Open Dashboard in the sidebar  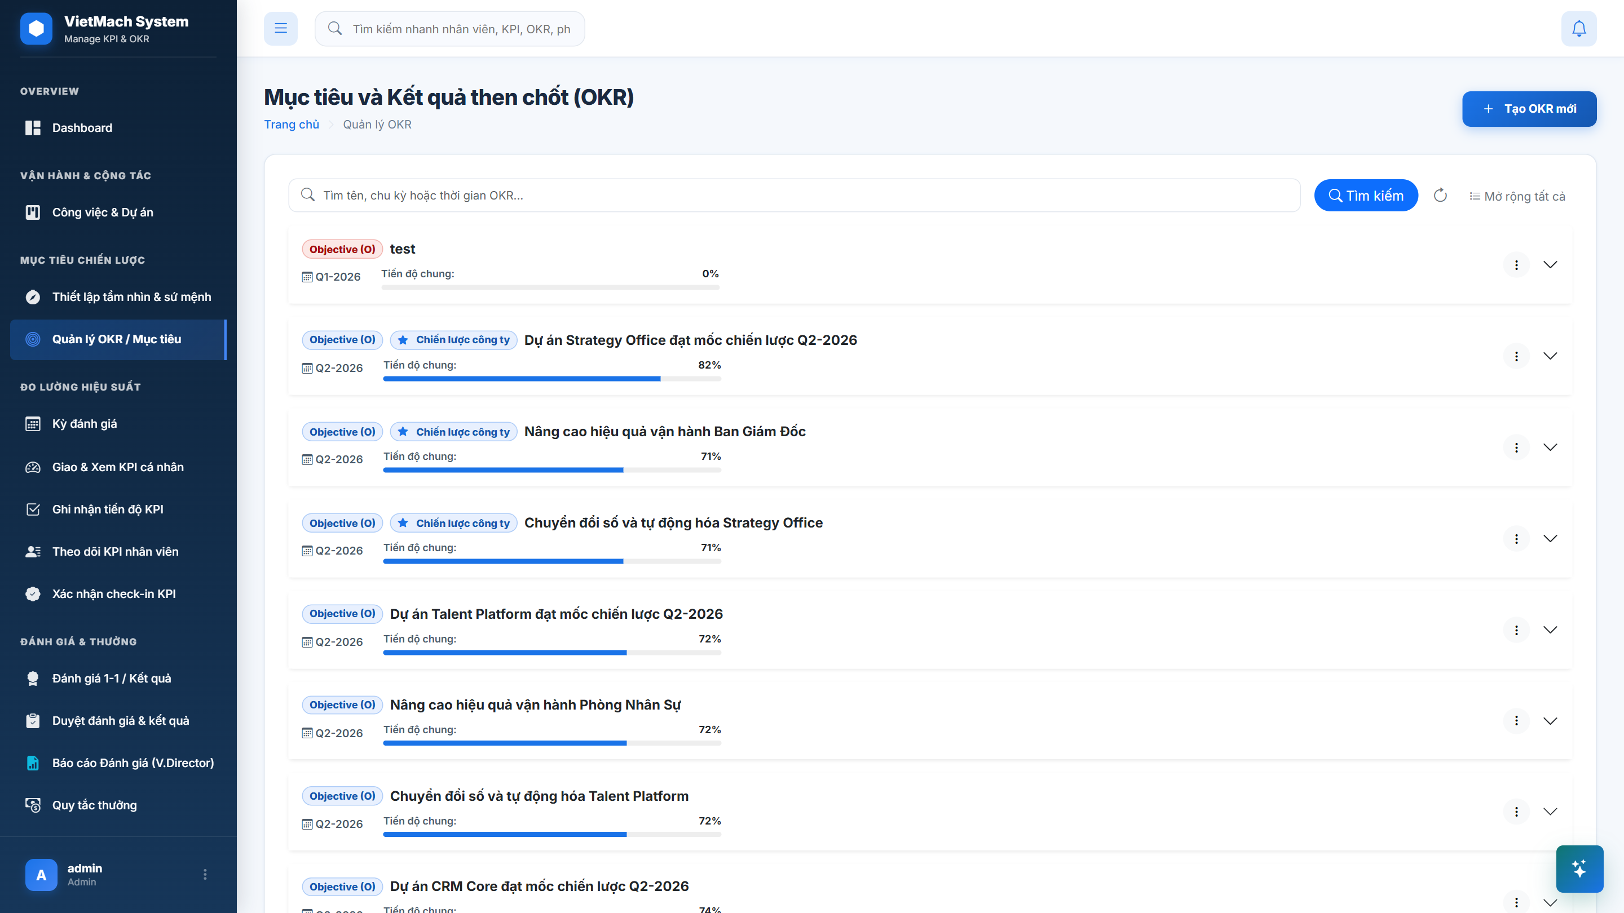[x=118, y=128]
